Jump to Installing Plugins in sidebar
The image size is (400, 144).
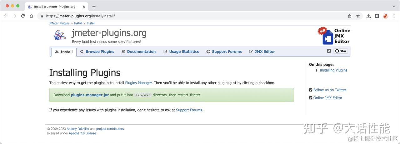(x=333, y=70)
